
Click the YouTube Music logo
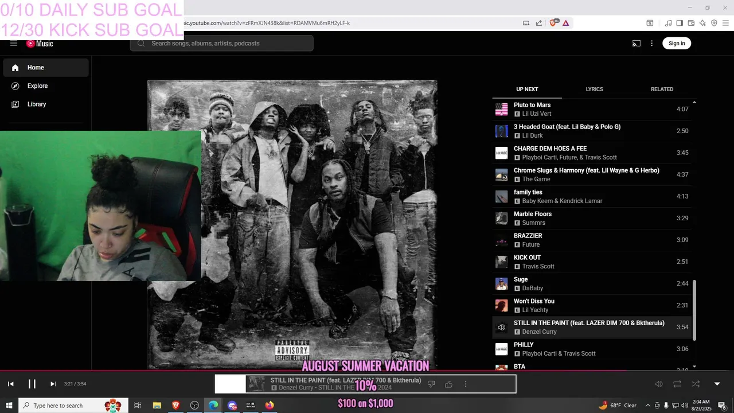(40, 44)
